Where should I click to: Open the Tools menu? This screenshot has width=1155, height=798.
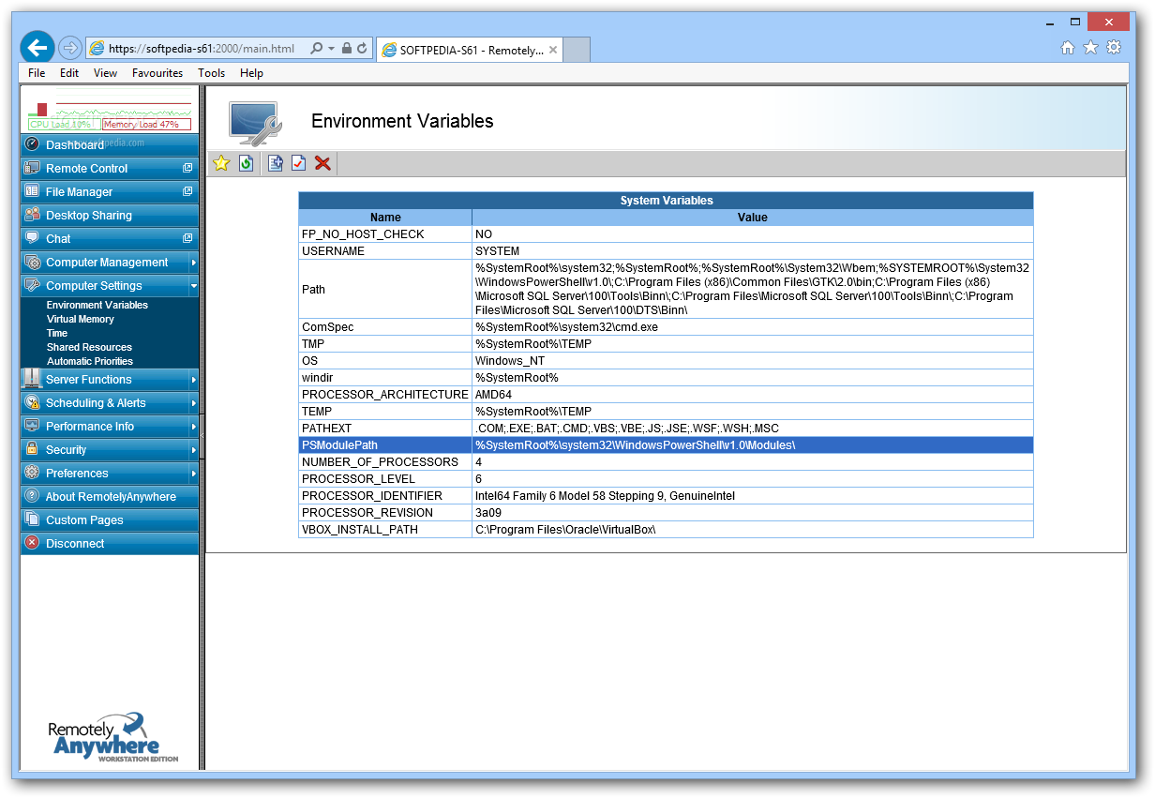tap(211, 73)
